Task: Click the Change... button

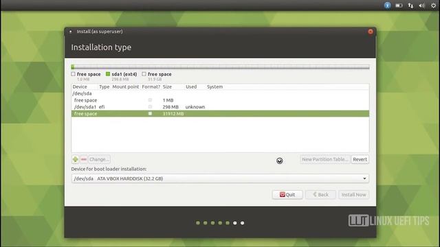Action: point(99,159)
